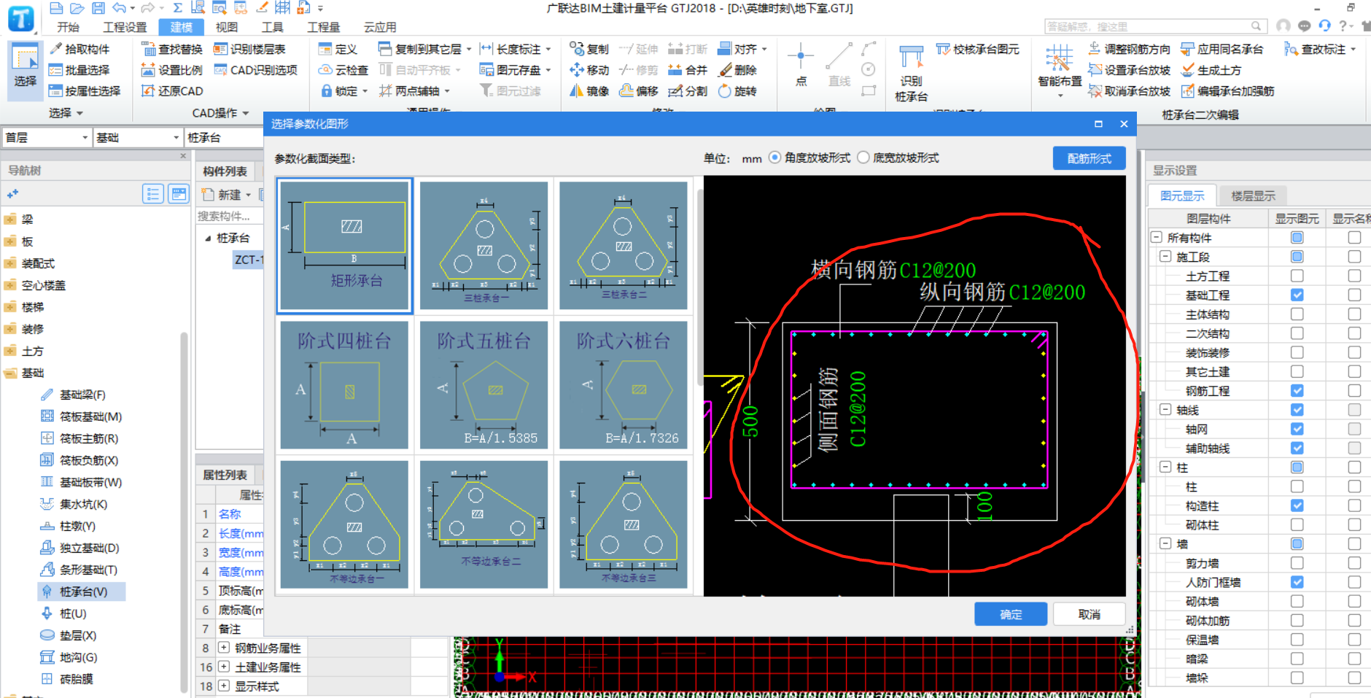Image resolution: width=1371 pixels, height=698 pixels.
Task: Uncheck 人防门框墙 show element checkbox
Action: click(1297, 582)
